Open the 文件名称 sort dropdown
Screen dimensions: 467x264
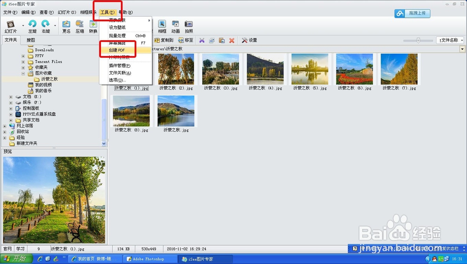coord(450,40)
